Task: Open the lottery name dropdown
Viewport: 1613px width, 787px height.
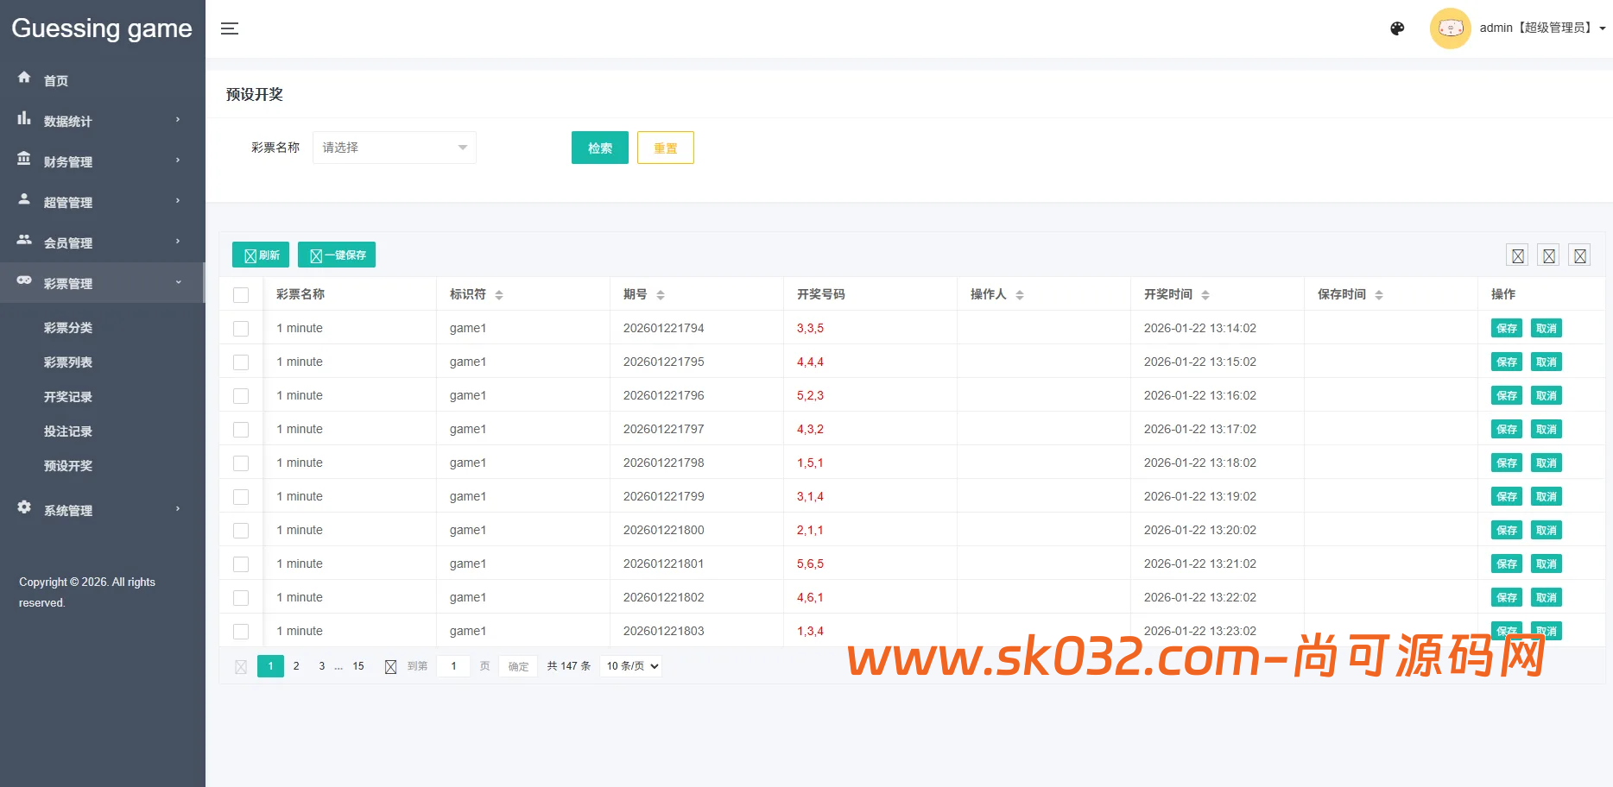Action: 394,148
